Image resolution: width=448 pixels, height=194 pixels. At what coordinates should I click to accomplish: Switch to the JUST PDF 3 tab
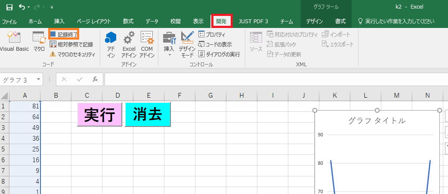coord(253,22)
